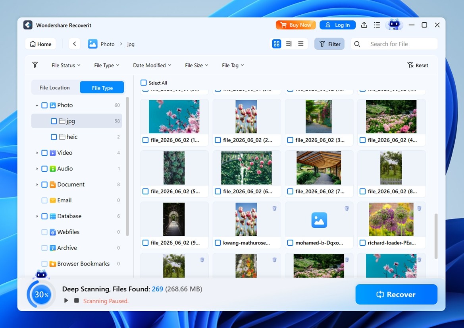Screen dimensions: 464x328
Task: Enable the Select All checkbox
Action: point(143,83)
